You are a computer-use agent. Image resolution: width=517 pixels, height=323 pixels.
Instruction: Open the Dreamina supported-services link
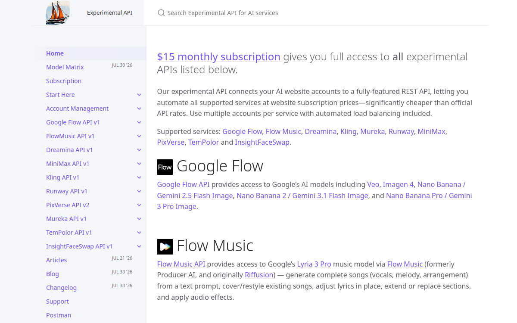(x=321, y=131)
